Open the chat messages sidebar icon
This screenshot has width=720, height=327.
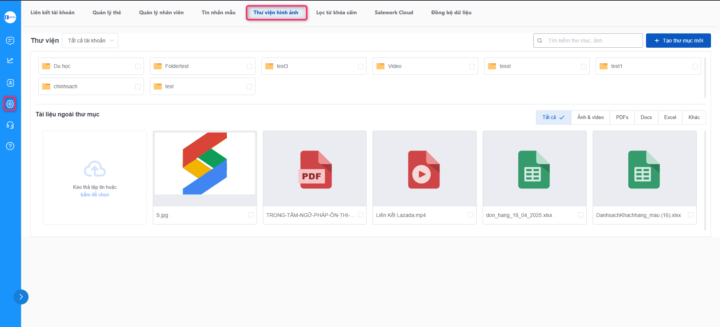tap(10, 41)
